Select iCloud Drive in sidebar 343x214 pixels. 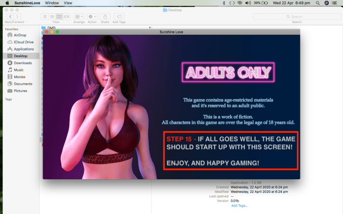[23, 42]
